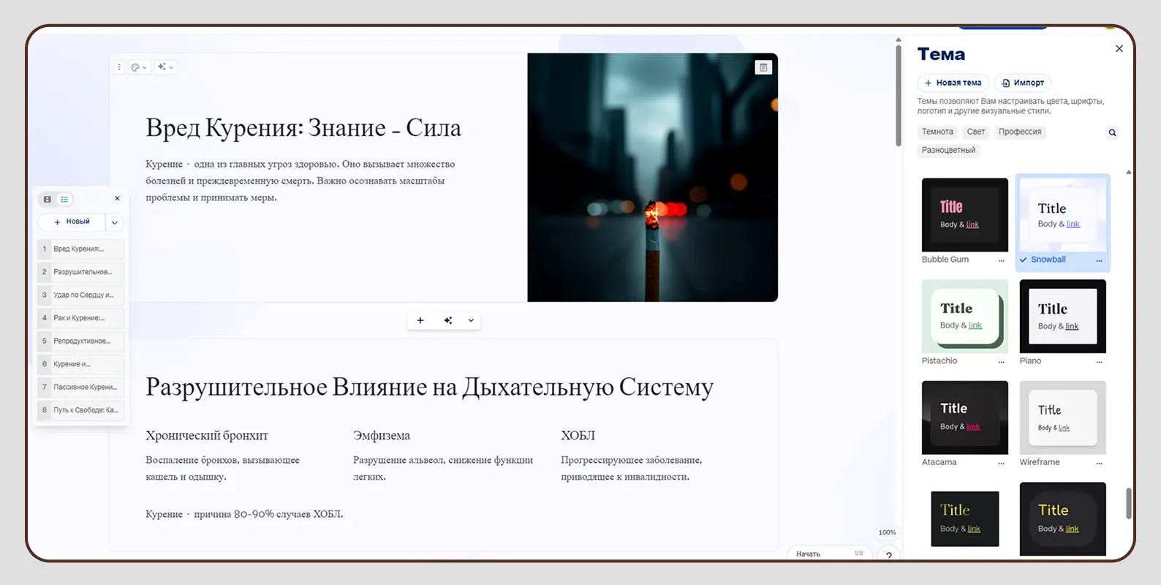Switch the outline to list view

click(x=65, y=200)
